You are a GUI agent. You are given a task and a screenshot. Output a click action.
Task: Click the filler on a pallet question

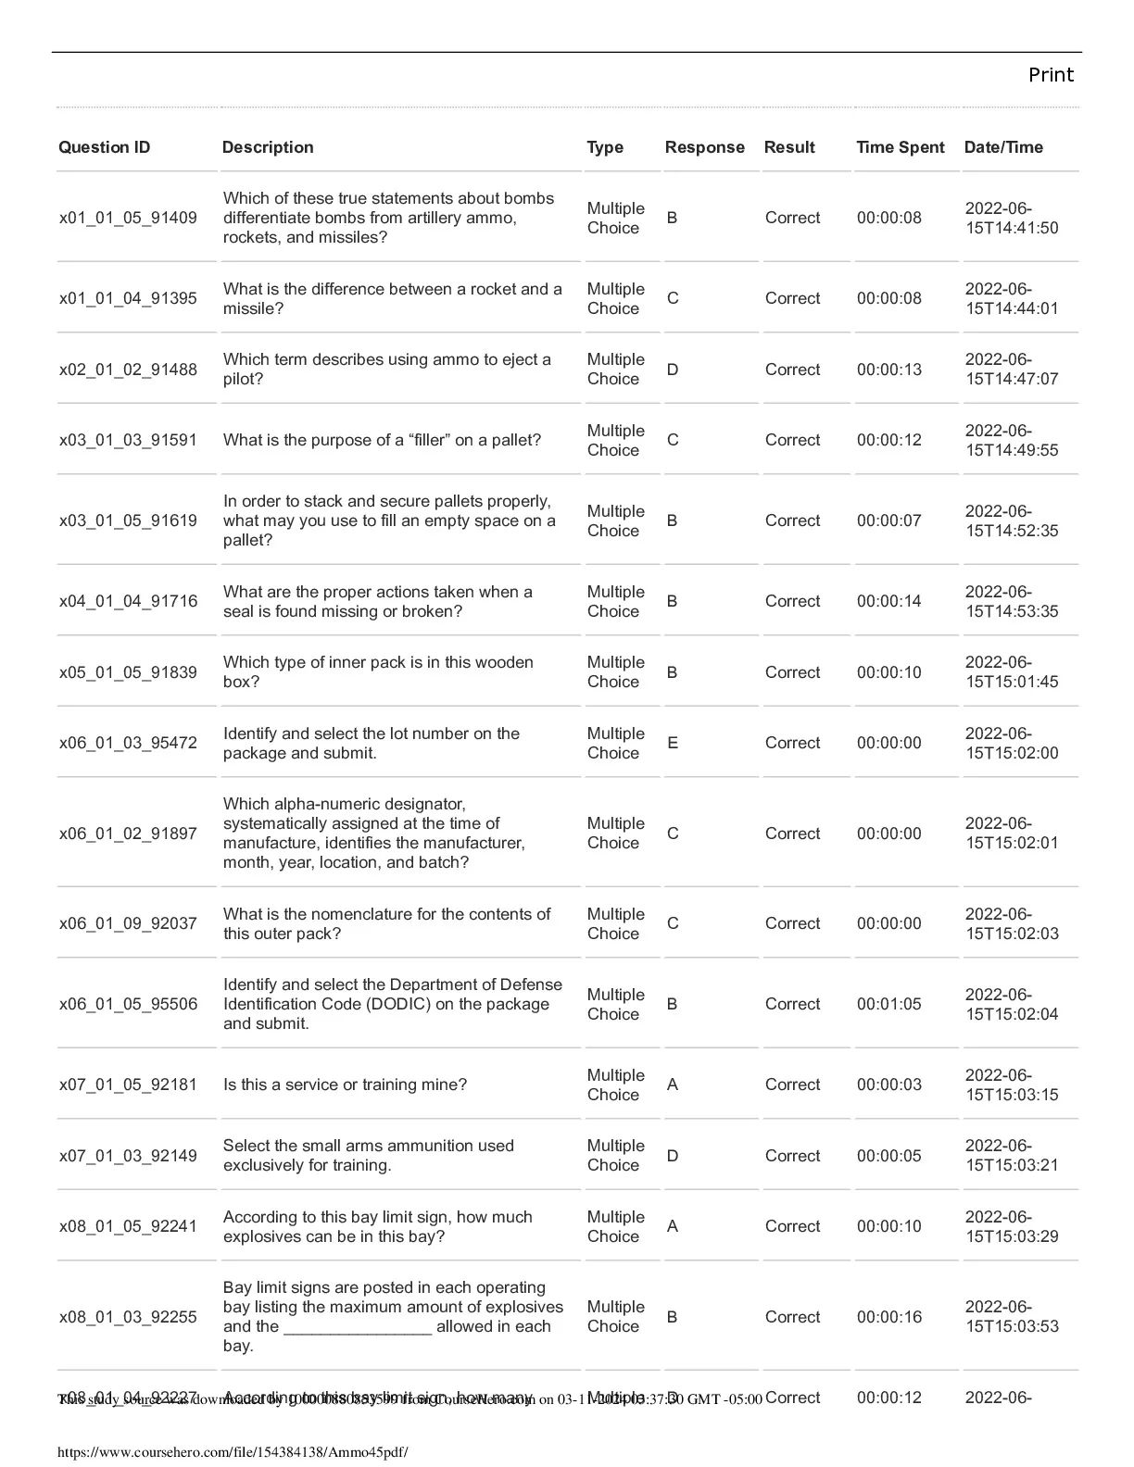click(382, 440)
